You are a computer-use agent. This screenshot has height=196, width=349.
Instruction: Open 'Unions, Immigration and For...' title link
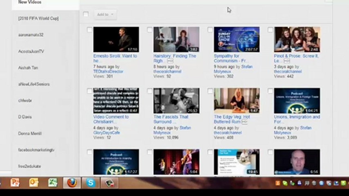297,119
